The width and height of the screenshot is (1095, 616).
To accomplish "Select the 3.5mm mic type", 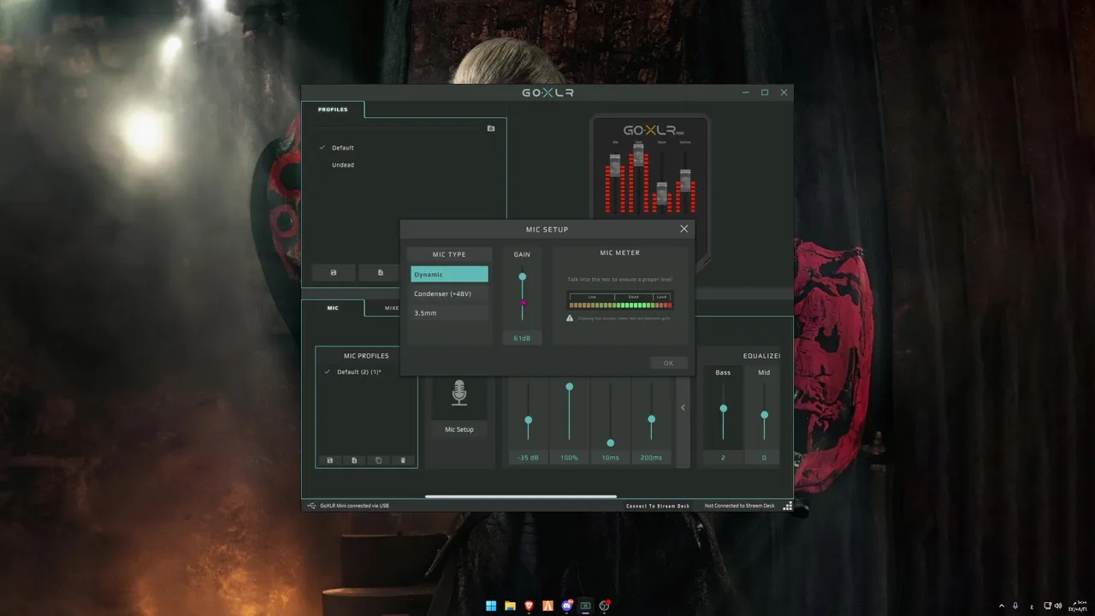I will (449, 313).
